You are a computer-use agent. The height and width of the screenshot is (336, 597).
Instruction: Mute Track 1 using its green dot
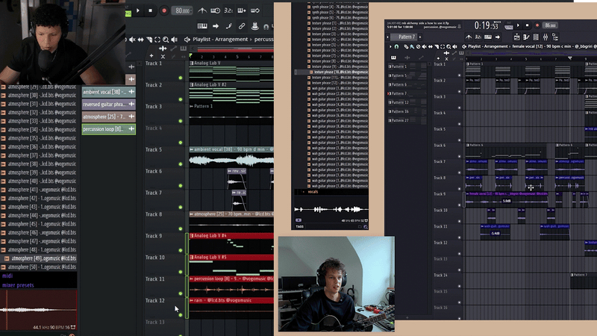point(181,78)
